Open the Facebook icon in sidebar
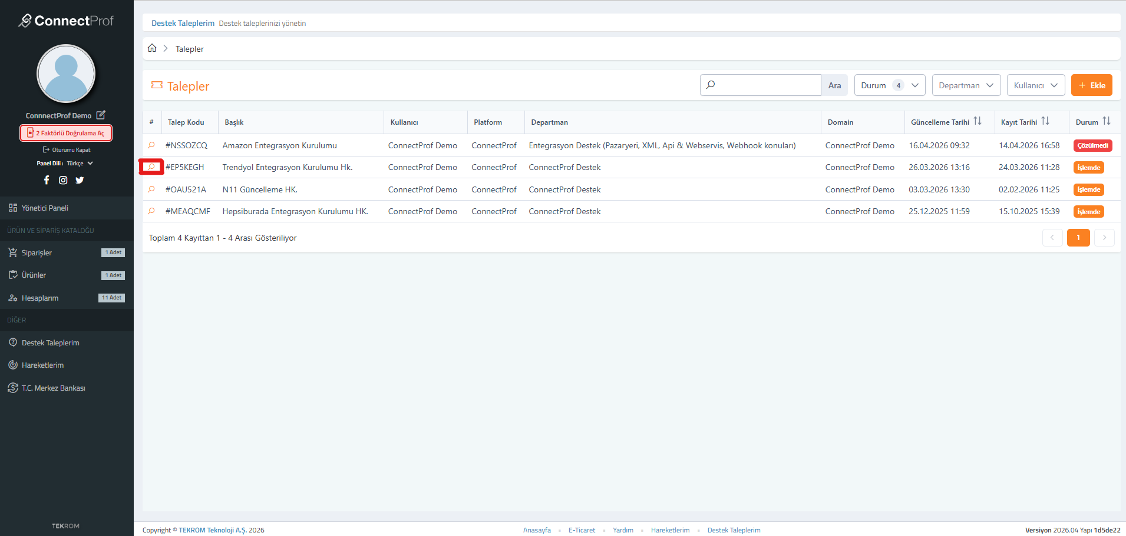Image resolution: width=1126 pixels, height=536 pixels. [47, 180]
